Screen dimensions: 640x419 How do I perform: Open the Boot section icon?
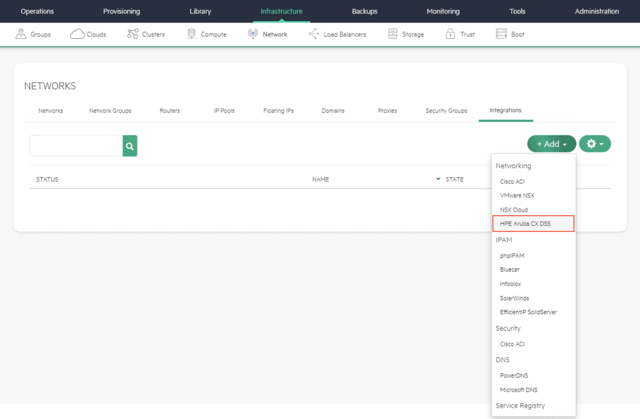(x=501, y=34)
